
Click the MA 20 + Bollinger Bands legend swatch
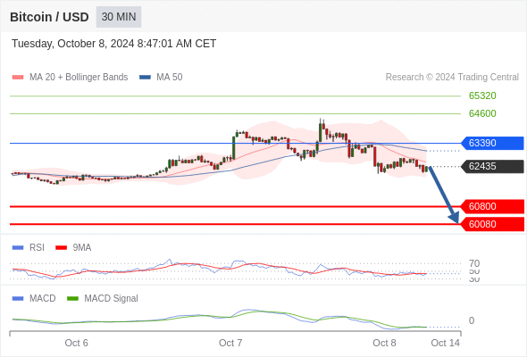coord(18,78)
